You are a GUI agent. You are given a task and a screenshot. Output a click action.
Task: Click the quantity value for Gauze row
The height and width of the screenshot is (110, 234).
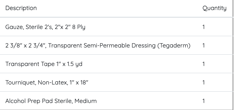click(204, 27)
